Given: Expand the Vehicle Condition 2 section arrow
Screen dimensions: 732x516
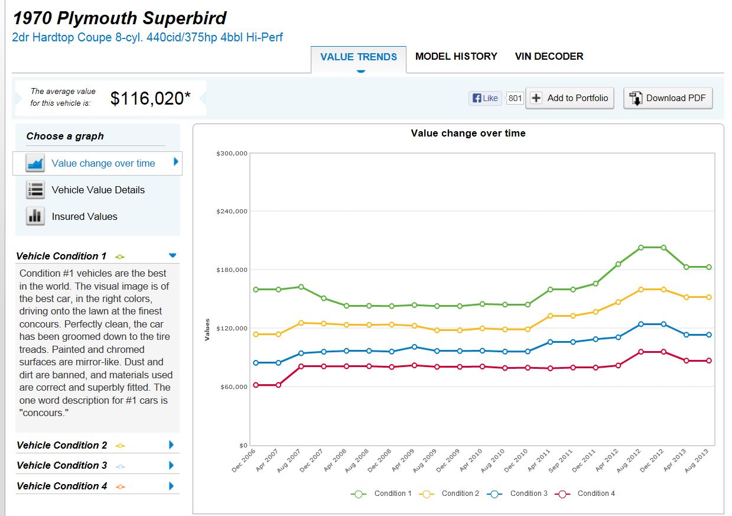Looking at the screenshot, I should click(x=171, y=445).
